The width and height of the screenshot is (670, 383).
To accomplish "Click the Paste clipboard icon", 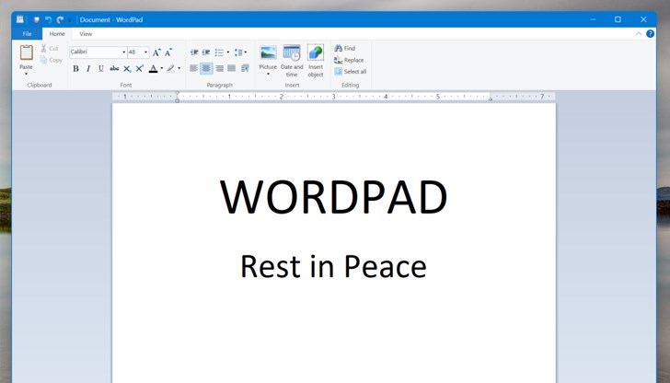I will (x=26, y=52).
